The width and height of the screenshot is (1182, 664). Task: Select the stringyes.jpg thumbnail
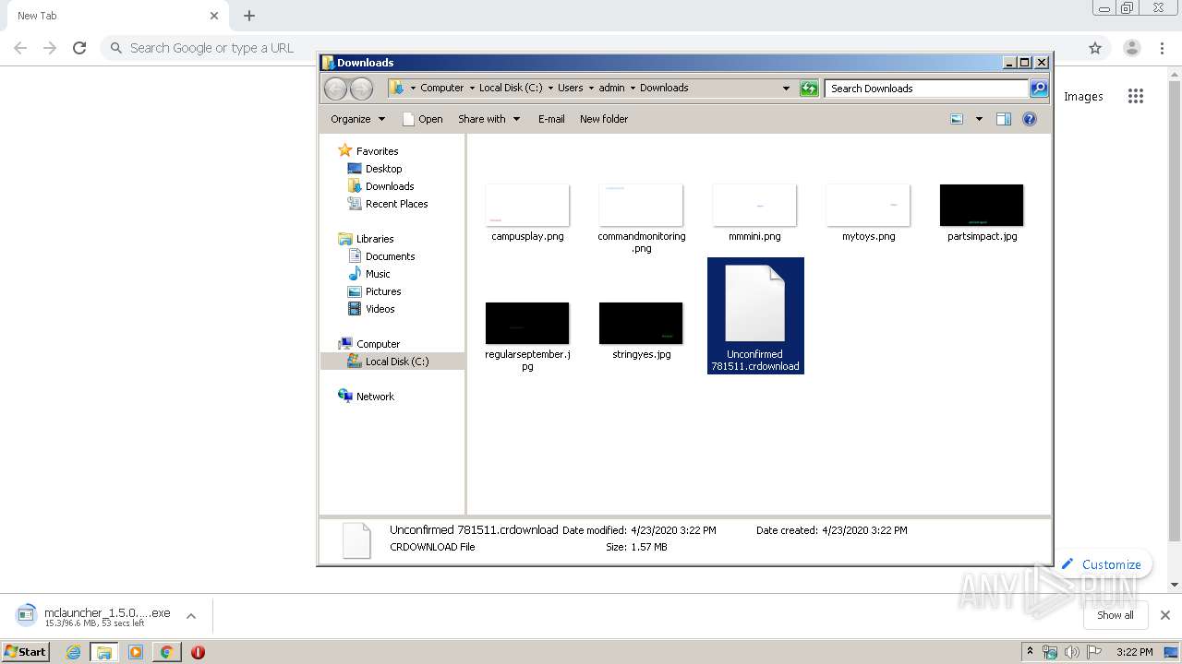[641, 323]
